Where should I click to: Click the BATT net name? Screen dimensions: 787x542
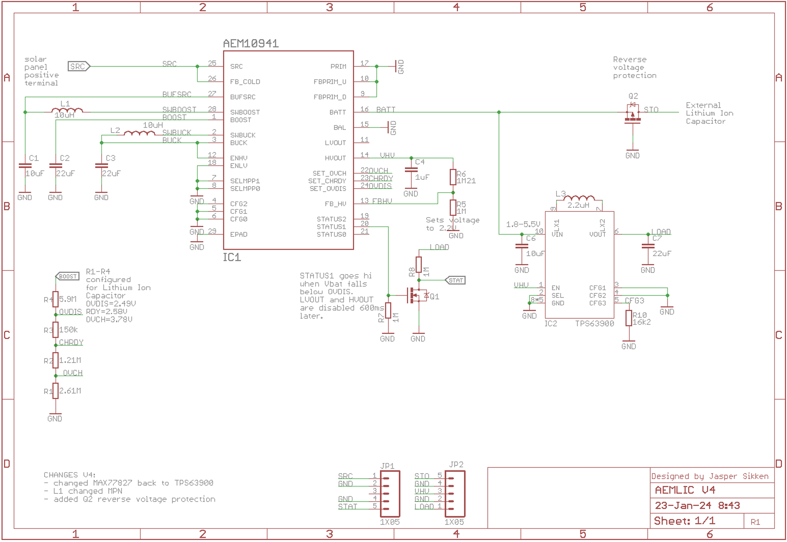[386, 109]
